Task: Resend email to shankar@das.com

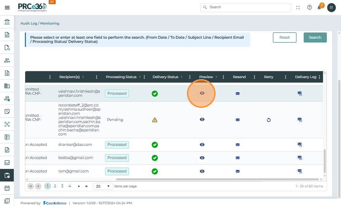Action: (x=237, y=145)
